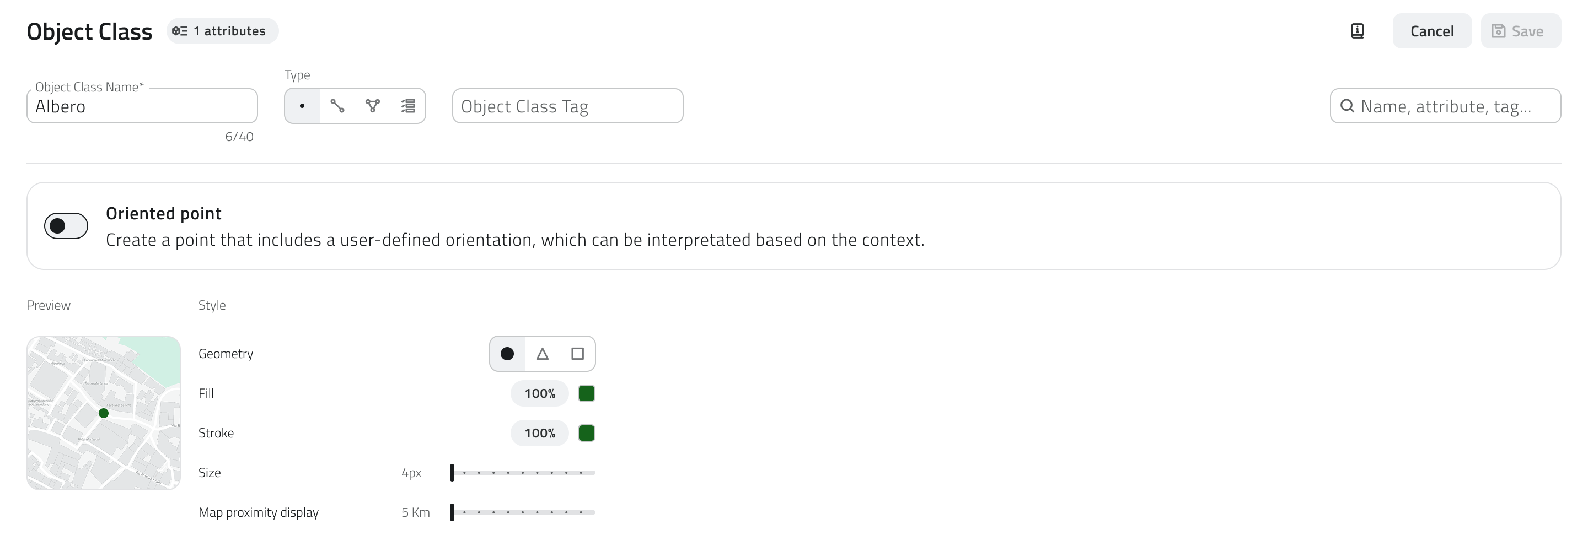Image resolution: width=1588 pixels, height=557 pixels.
Task: Click the Stroke opacity 100% field
Action: click(539, 433)
